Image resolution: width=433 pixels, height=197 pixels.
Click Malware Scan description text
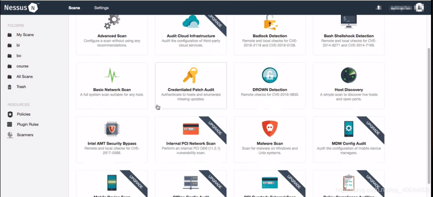click(x=270, y=150)
